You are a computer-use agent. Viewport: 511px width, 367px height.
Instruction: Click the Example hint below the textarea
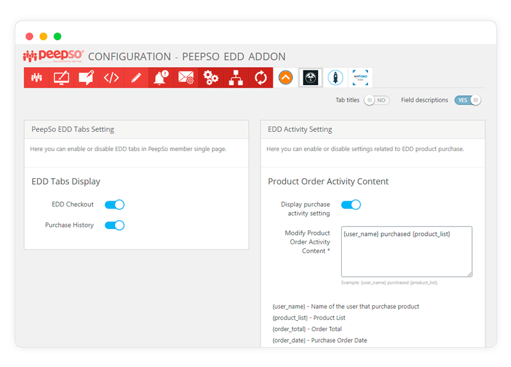390,283
